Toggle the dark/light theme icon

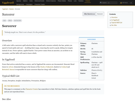(x=131, y=3)
